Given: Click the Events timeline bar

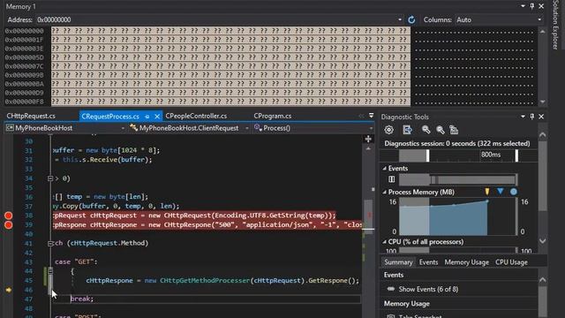Looking at the screenshot, I should click(457, 179).
